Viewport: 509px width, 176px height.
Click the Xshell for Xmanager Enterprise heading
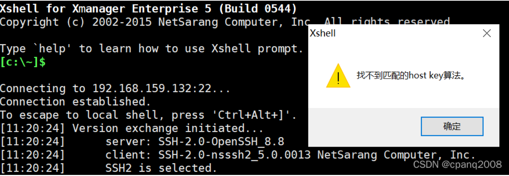click(99, 9)
